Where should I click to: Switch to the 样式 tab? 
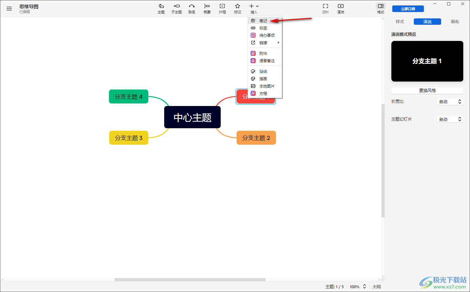coord(400,22)
